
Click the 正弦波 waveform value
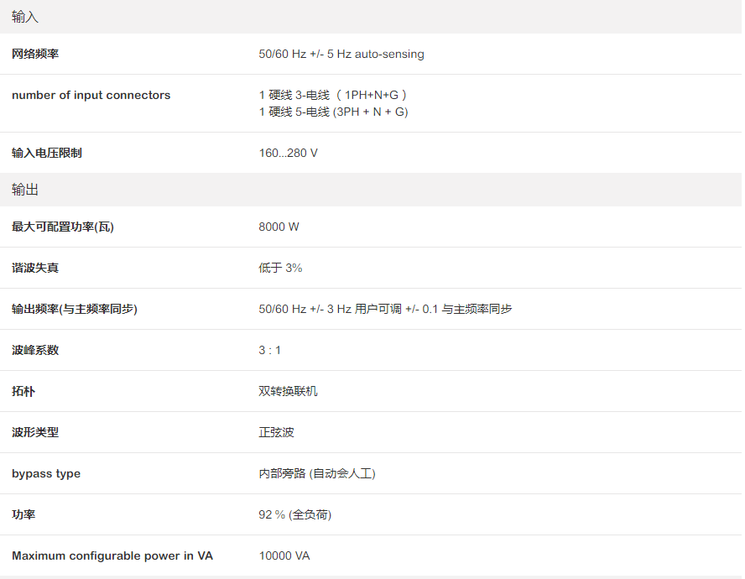(x=276, y=433)
